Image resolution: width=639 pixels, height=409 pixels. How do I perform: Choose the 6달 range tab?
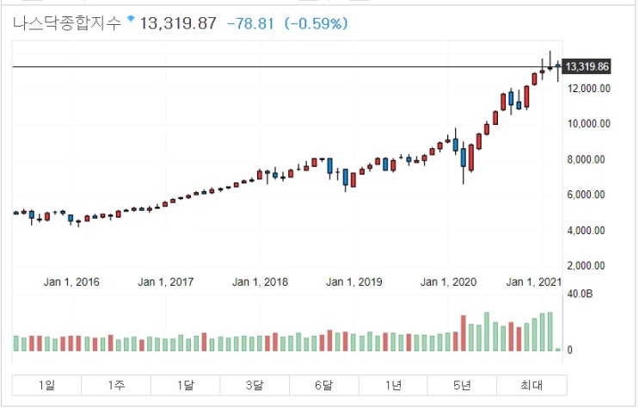click(x=324, y=386)
